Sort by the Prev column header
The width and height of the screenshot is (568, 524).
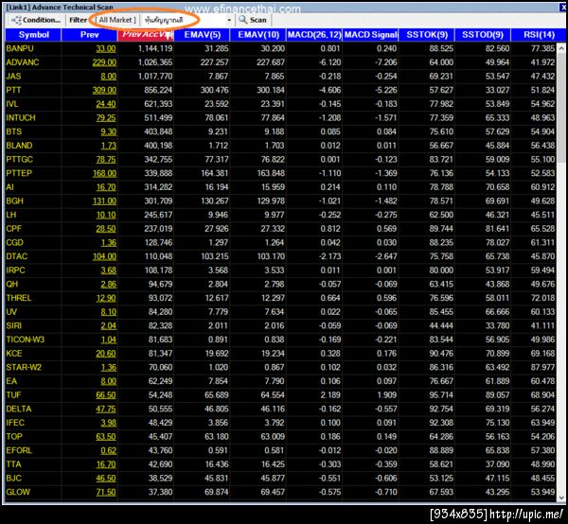[89, 35]
